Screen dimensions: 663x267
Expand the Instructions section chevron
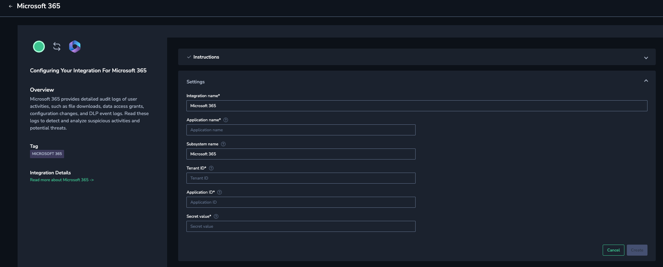click(646, 58)
